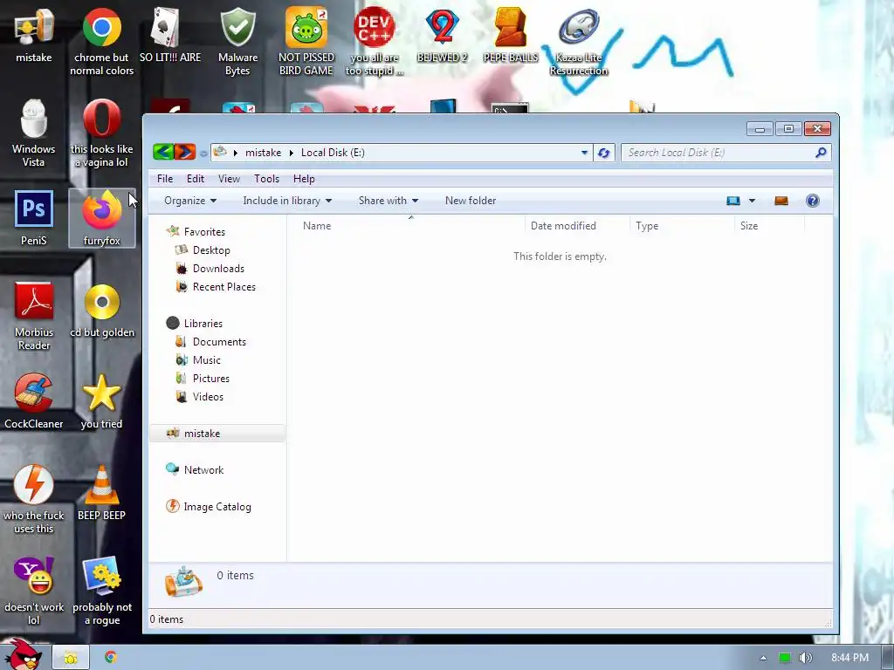Open the you tried star icon

101,401
